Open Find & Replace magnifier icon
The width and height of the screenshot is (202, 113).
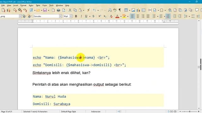pos(110,10)
